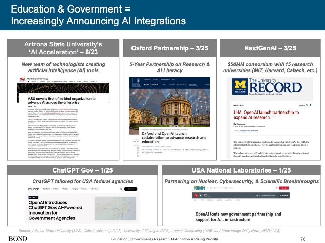Open the Services dropdown on ASU page
Screen dimensions: 325x243
tap(35, 81)
